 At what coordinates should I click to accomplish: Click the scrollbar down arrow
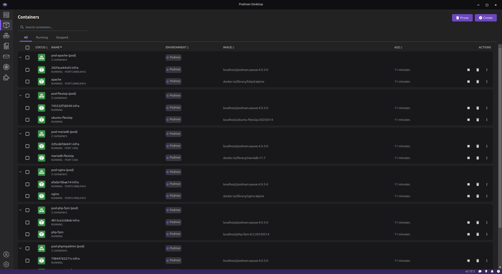(x=500, y=267)
